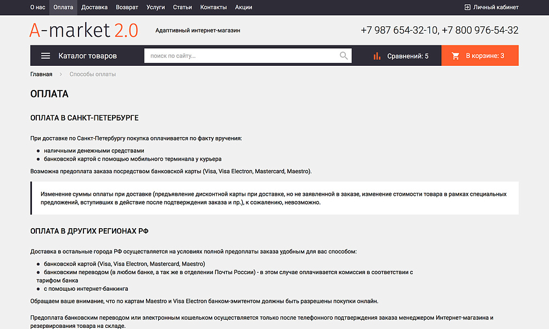Open the О нас page

[x=37, y=7]
